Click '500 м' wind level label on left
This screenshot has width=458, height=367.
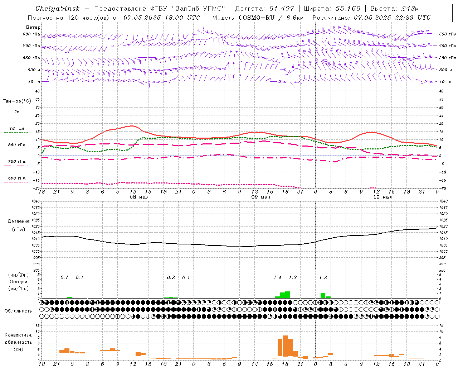click(34, 70)
